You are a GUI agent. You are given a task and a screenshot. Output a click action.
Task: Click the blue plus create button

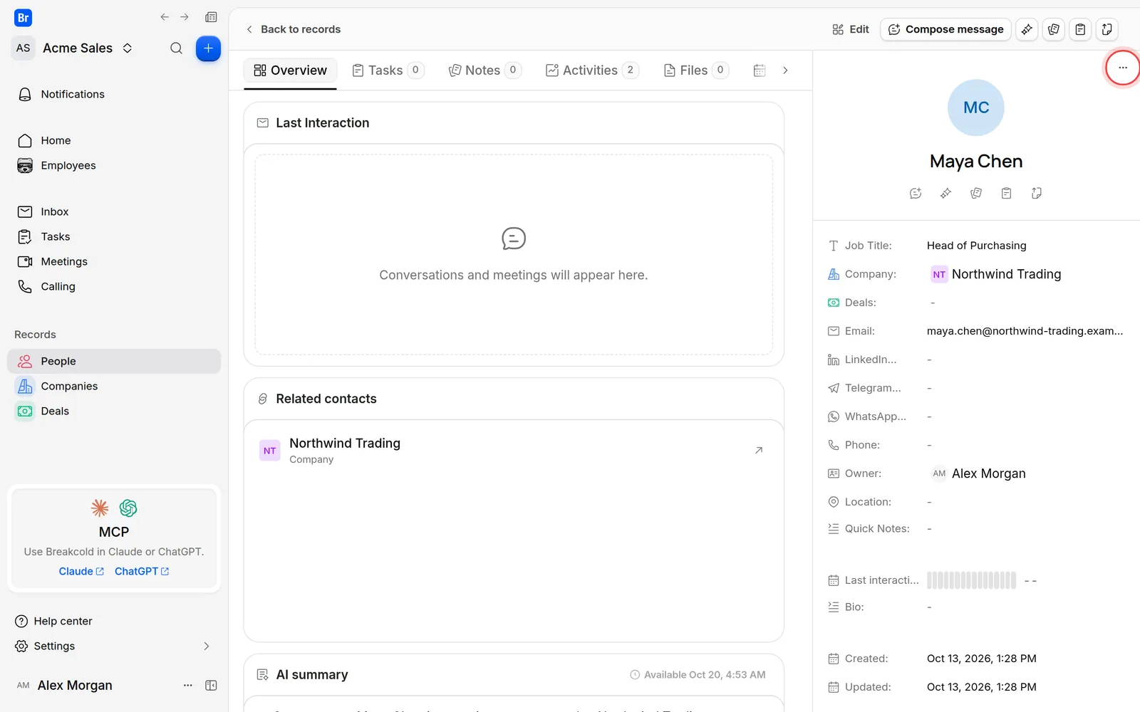208,48
